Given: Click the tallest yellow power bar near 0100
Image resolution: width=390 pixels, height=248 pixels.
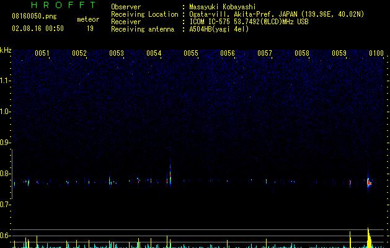Looking at the screenshot, I should pyautogui.click(x=369, y=237).
